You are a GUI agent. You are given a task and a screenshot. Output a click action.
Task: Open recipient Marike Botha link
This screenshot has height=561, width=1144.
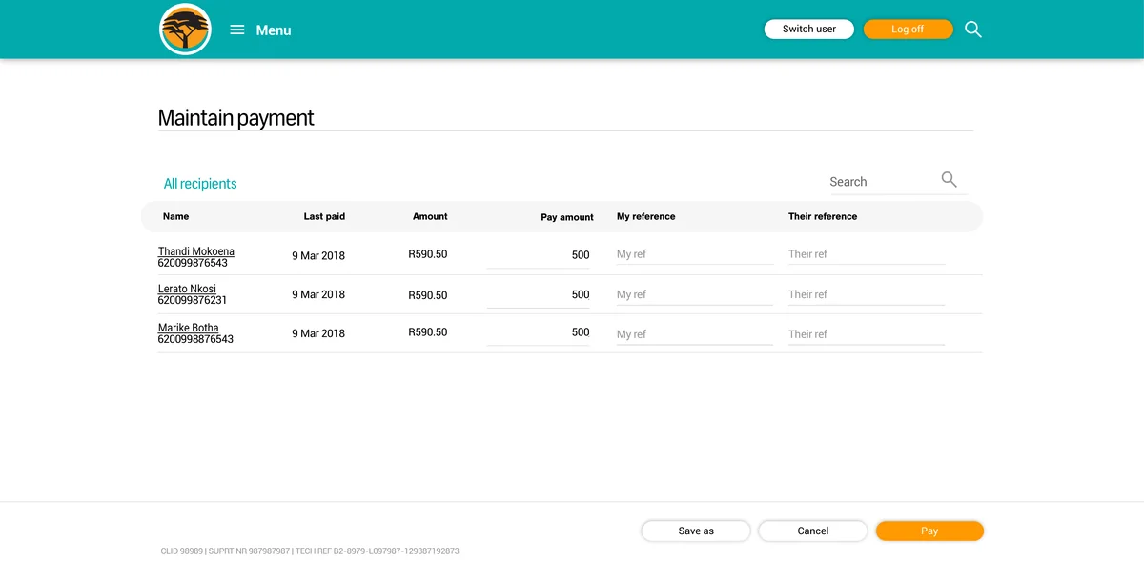pyautogui.click(x=189, y=328)
